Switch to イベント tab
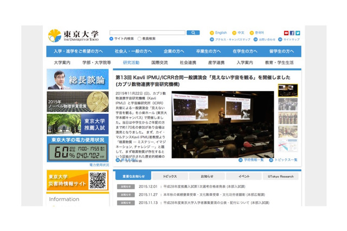Image resolution: width=347 pixels, height=231 pixels. pos(243,176)
